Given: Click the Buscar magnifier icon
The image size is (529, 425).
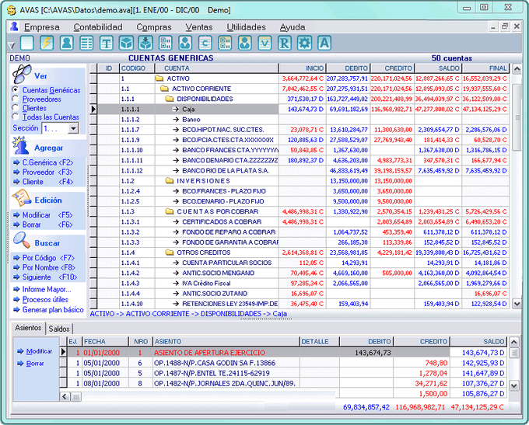Looking at the screenshot, I should [22, 242].
